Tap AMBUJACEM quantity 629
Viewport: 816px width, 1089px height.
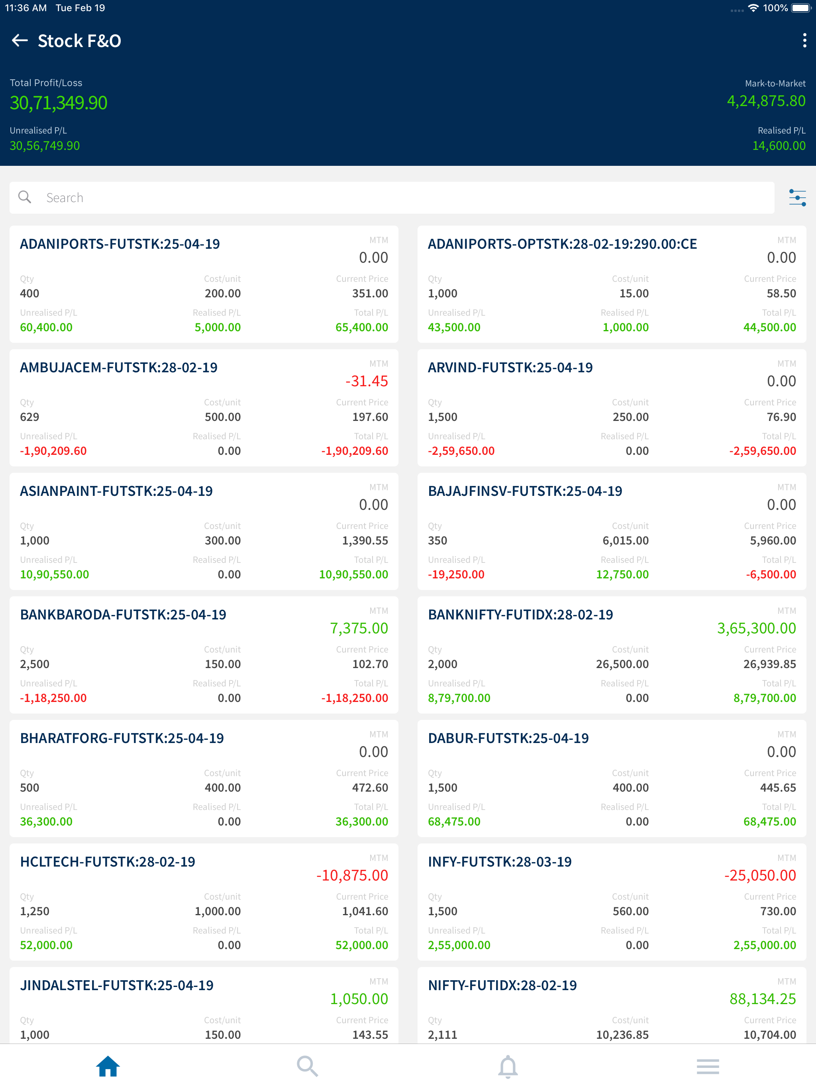click(29, 417)
